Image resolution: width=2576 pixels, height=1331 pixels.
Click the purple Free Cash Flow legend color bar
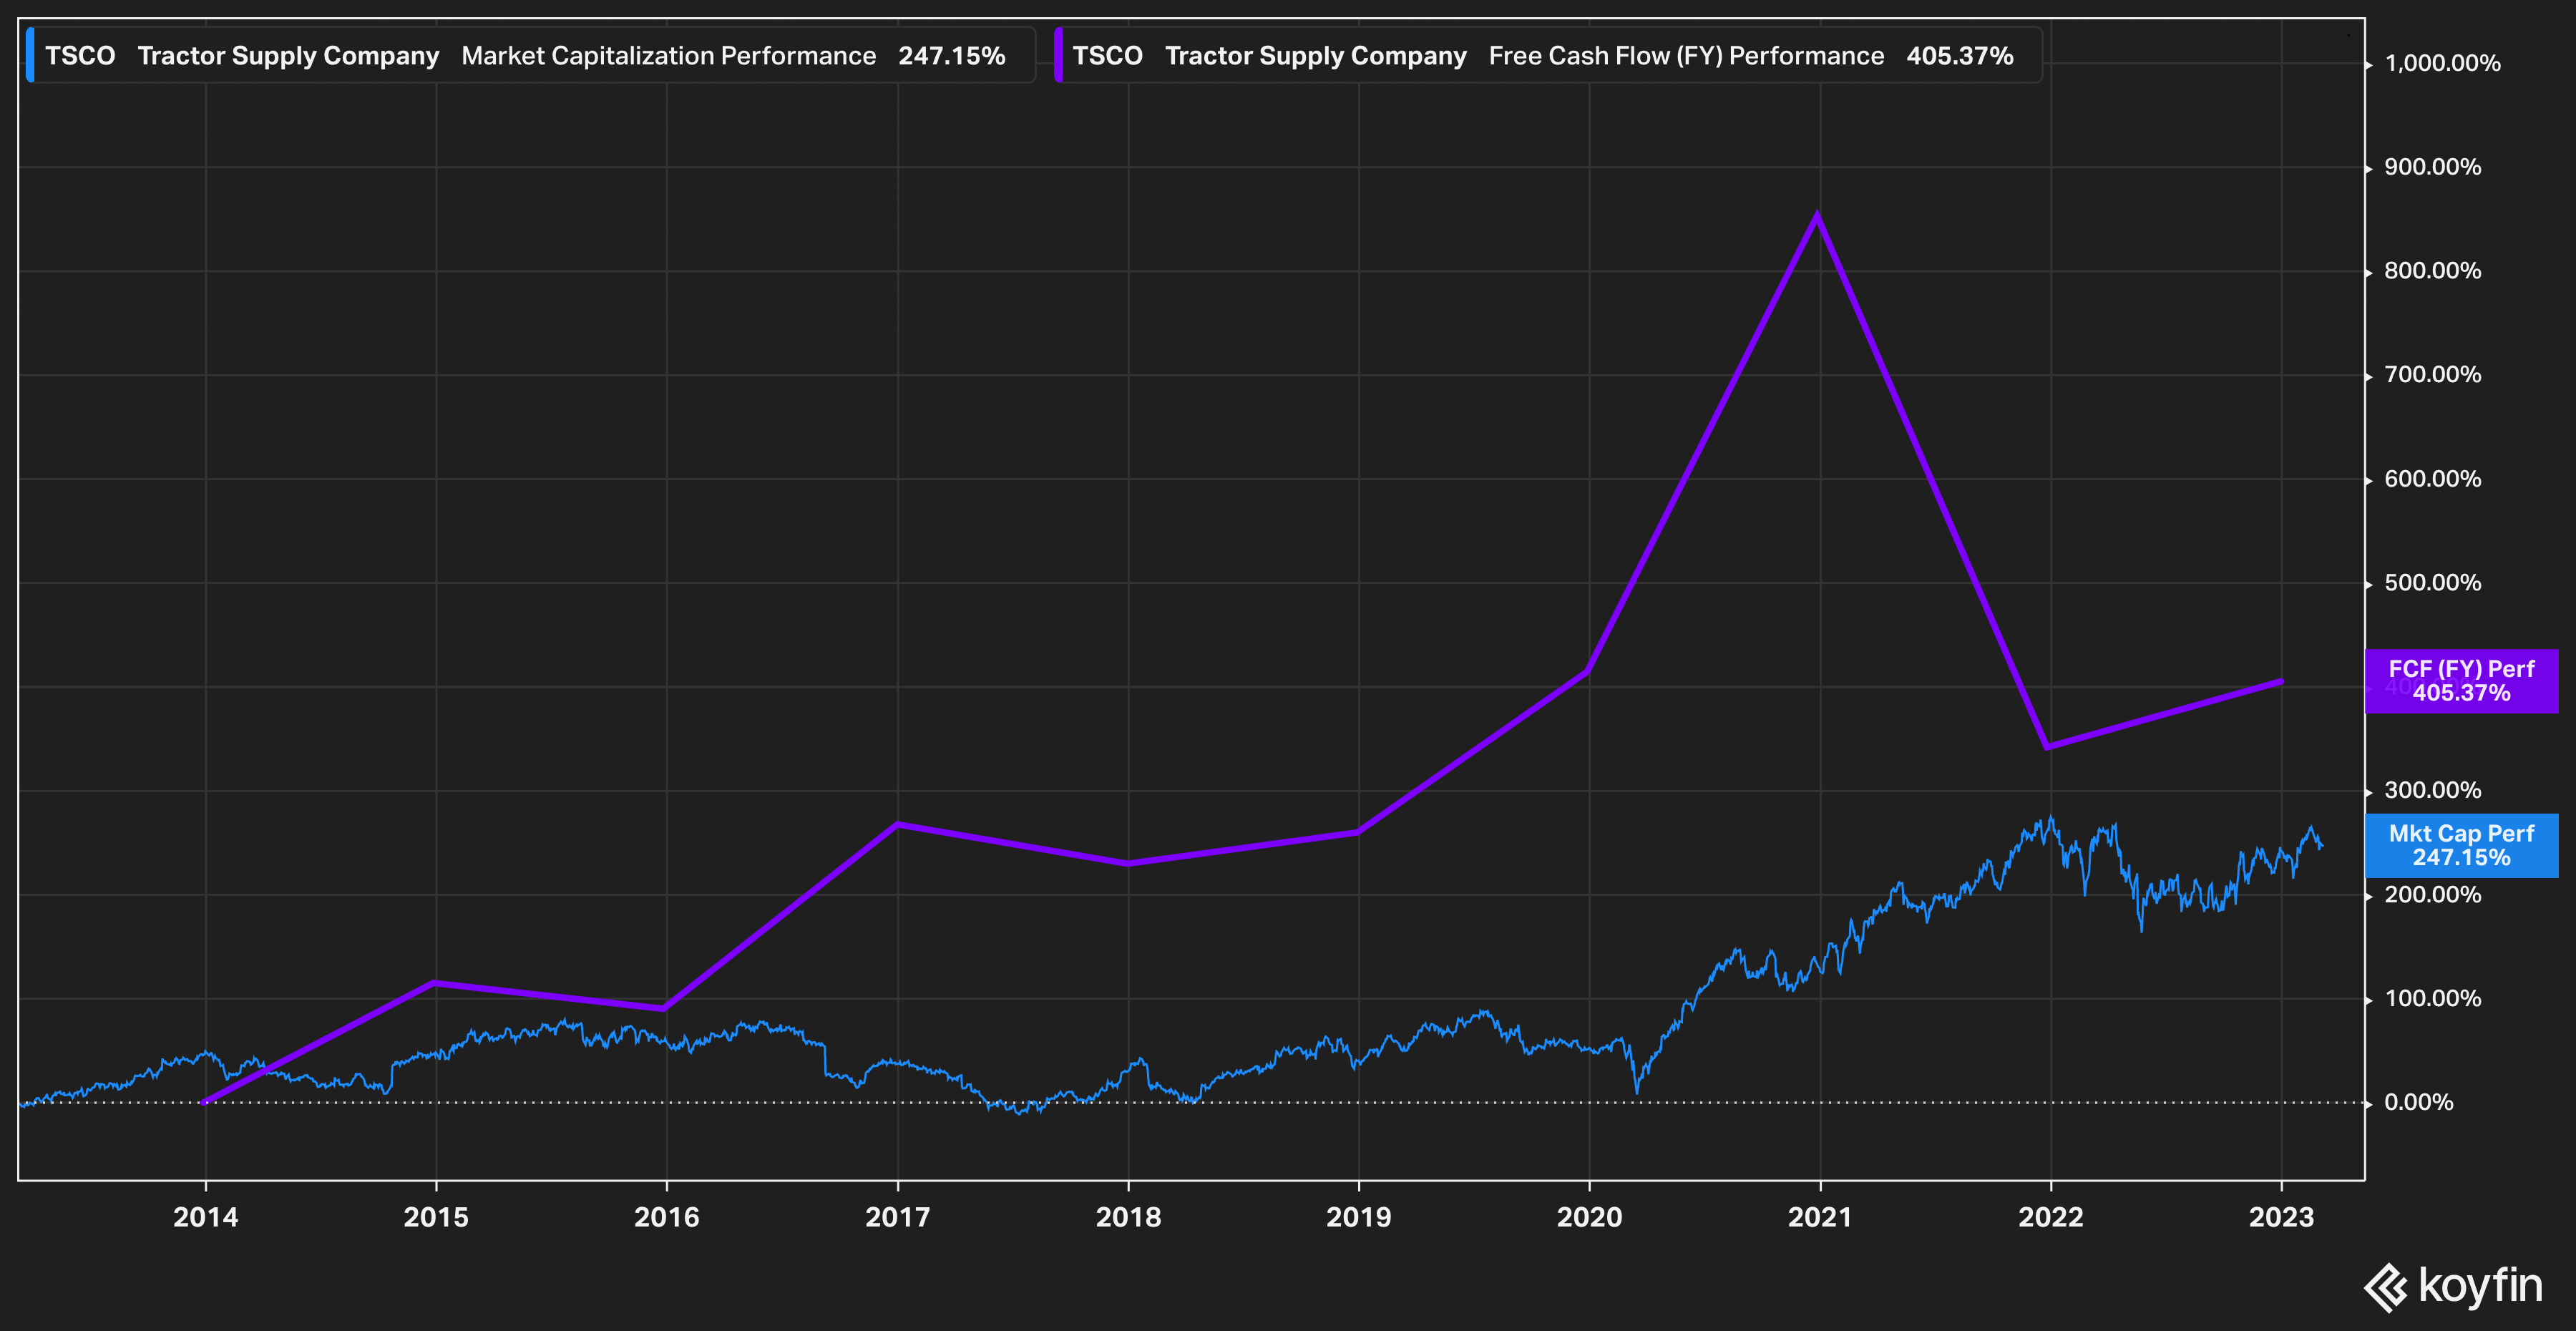click(x=1058, y=56)
